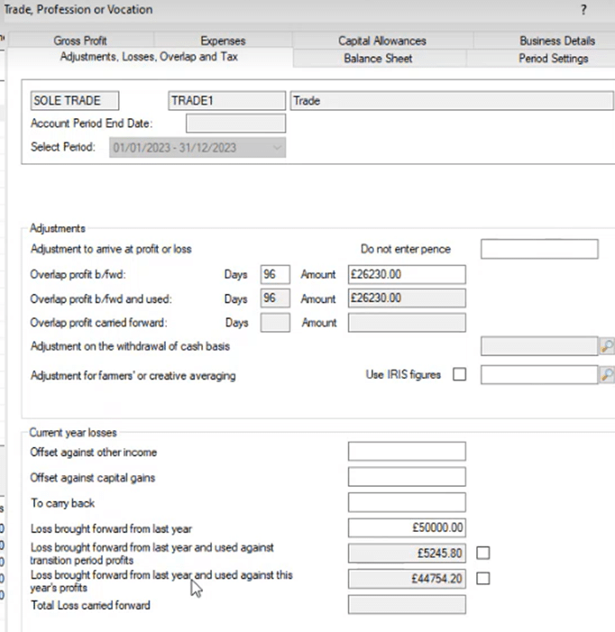615x632 pixels.
Task: Click the adjustment to arrive at profit field
Action: (x=539, y=249)
